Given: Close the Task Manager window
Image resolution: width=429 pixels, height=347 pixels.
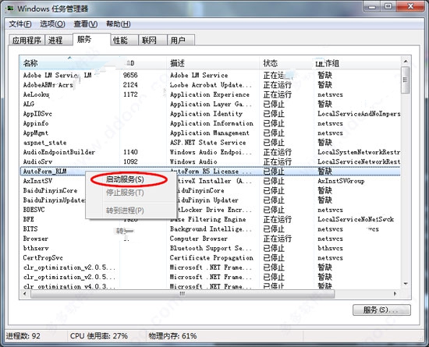Looking at the screenshot, I should click(x=410, y=6).
